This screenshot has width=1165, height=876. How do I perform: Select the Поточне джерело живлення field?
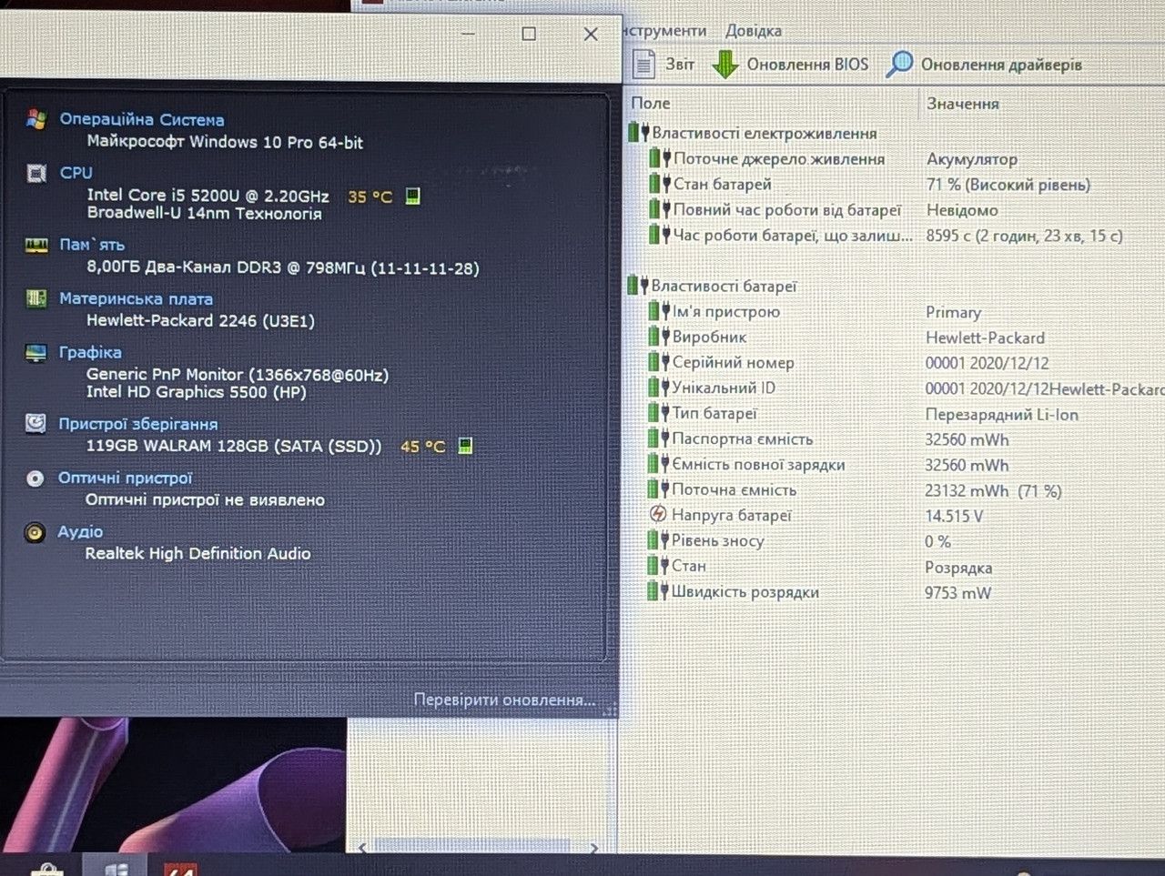click(779, 159)
